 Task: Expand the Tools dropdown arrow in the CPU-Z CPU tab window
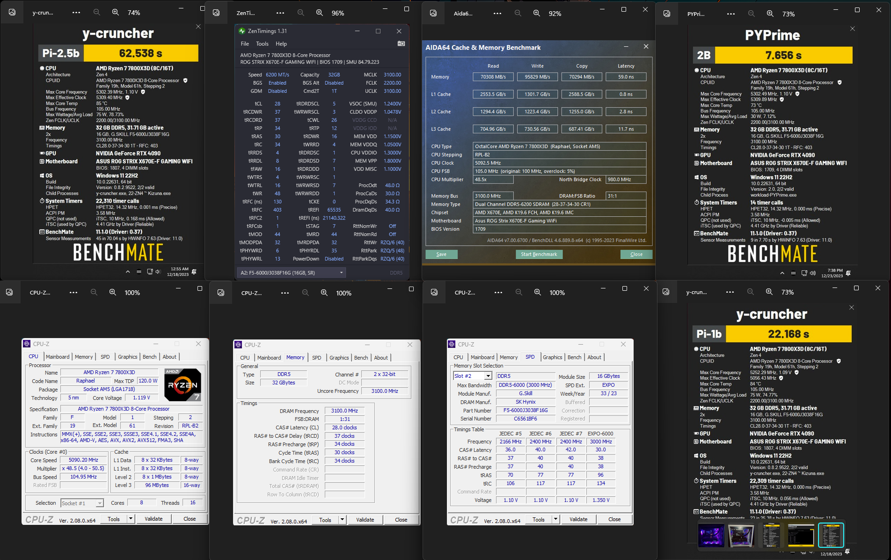pos(131,519)
